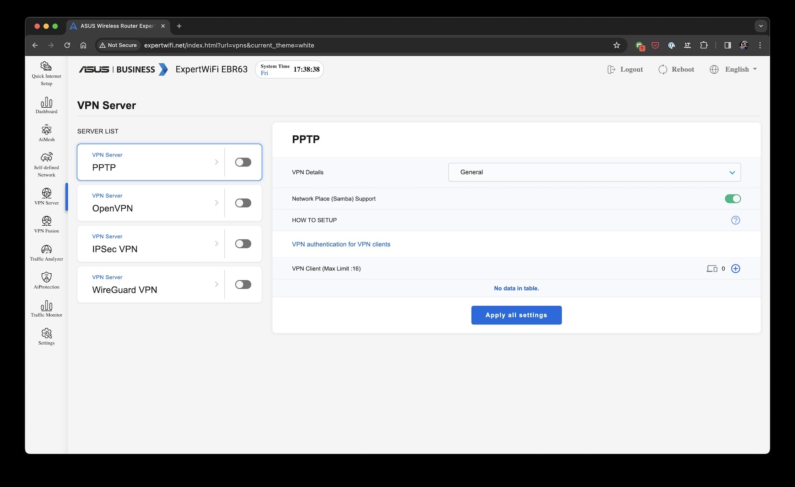The height and width of the screenshot is (487, 795).
Task: Toggle Network Place Samba Support off
Action: coord(732,199)
